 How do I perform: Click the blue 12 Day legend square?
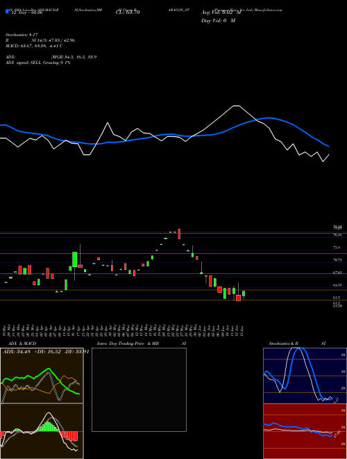click(x=7, y=12)
